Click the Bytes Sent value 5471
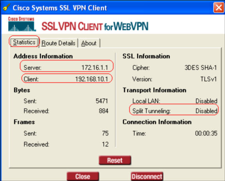This screenshot has width=225, height=181. [x=102, y=101]
